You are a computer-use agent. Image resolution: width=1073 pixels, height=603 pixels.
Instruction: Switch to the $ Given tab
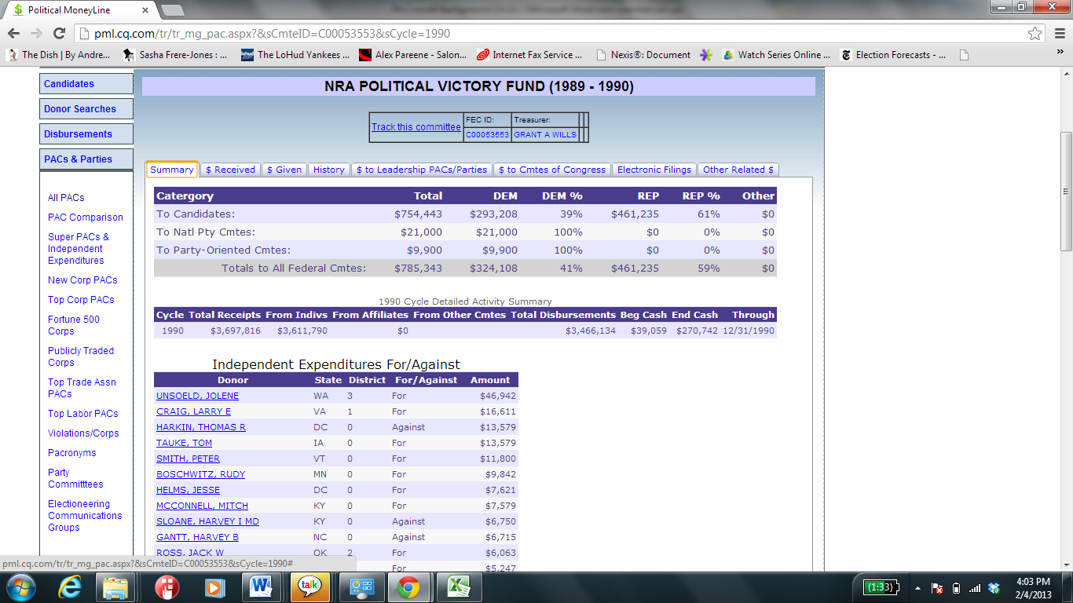pyautogui.click(x=284, y=170)
